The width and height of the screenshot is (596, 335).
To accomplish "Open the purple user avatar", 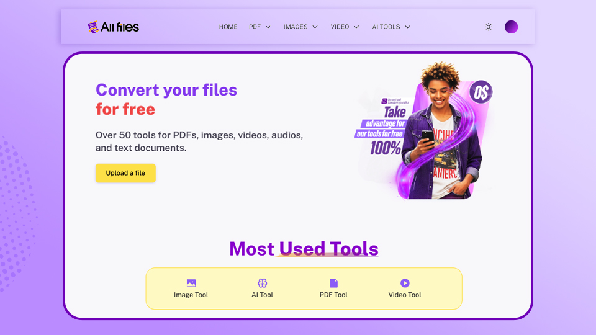I will (511, 27).
